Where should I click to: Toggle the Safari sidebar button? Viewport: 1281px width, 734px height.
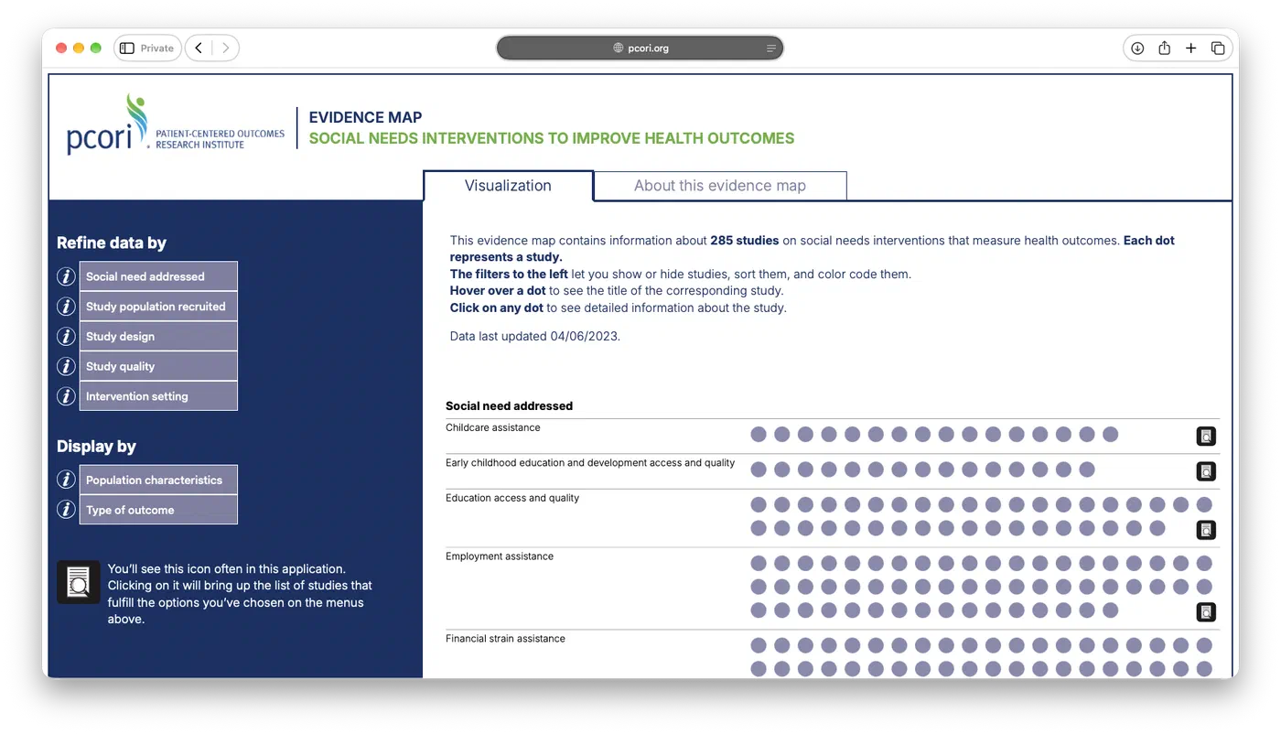click(127, 49)
